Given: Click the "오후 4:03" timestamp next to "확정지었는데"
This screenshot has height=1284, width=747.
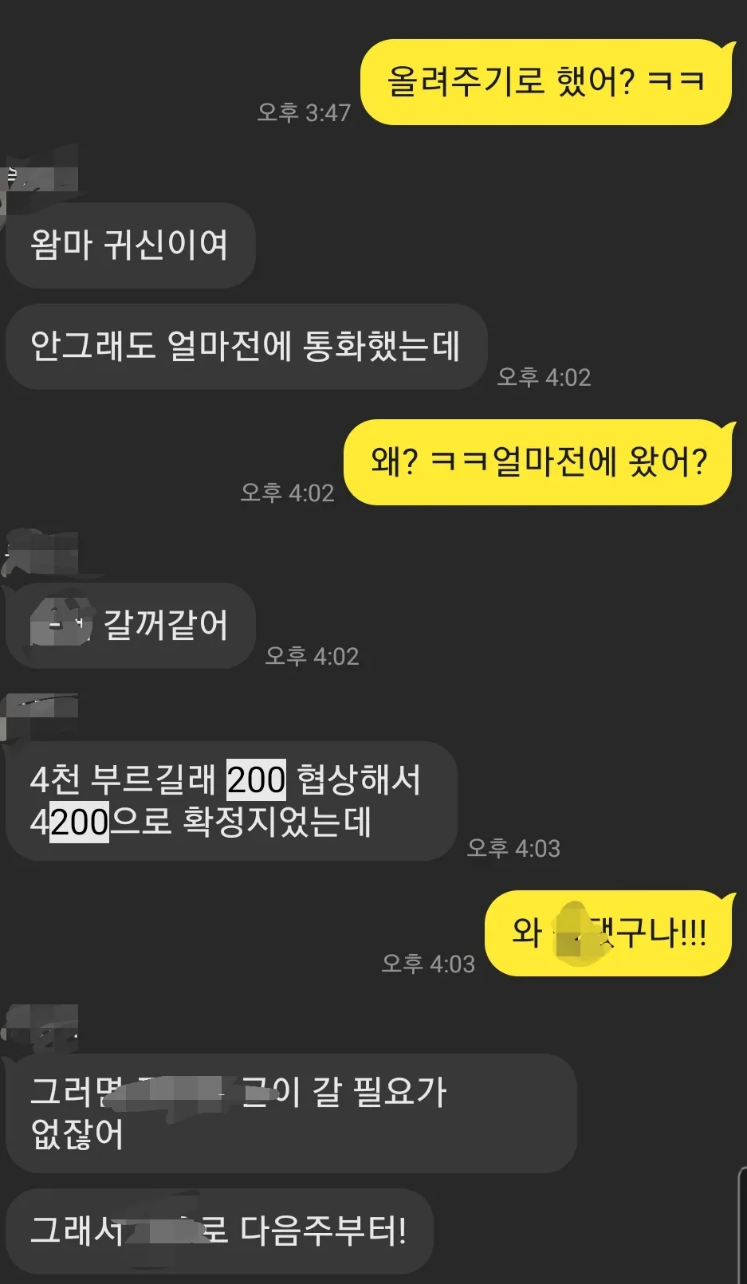Looking at the screenshot, I should [513, 848].
